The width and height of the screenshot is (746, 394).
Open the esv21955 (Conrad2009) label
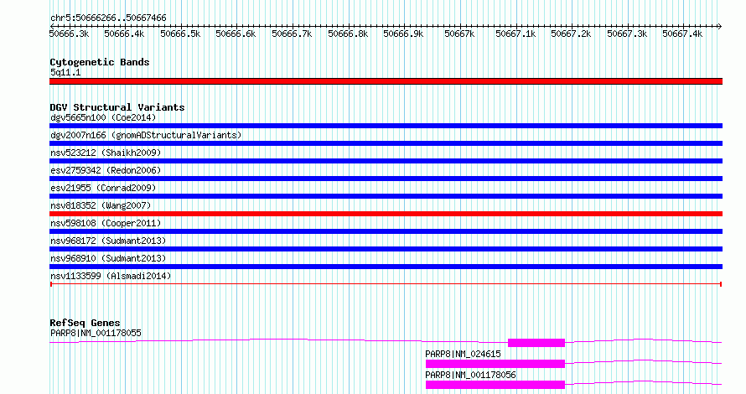click(103, 188)
